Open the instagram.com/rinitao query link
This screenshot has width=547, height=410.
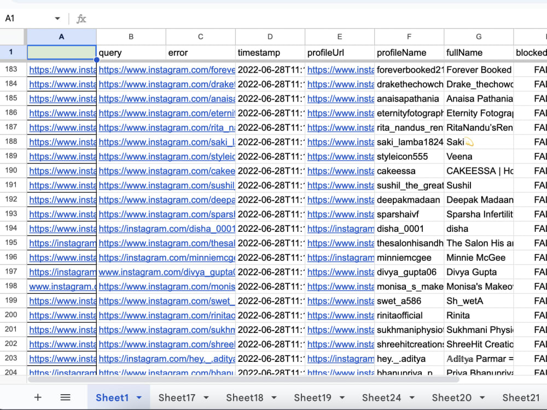point(167,315)
